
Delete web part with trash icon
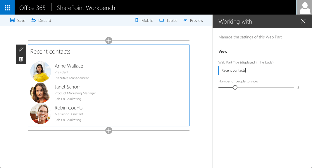coord(21,59)
